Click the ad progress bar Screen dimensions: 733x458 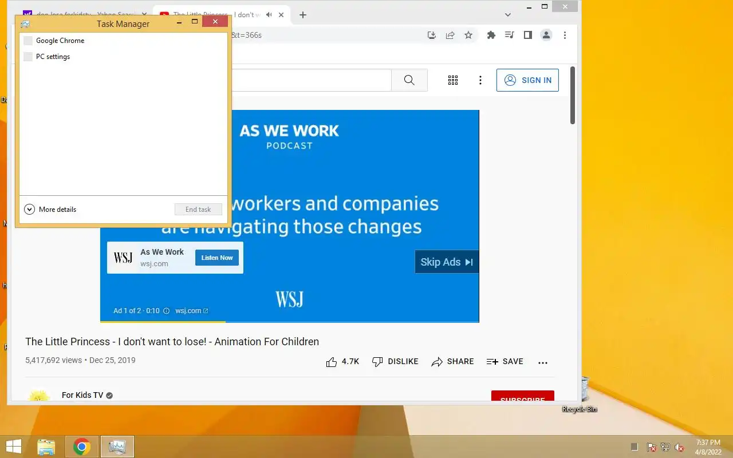pyautogui.click(x=290, y=322)
